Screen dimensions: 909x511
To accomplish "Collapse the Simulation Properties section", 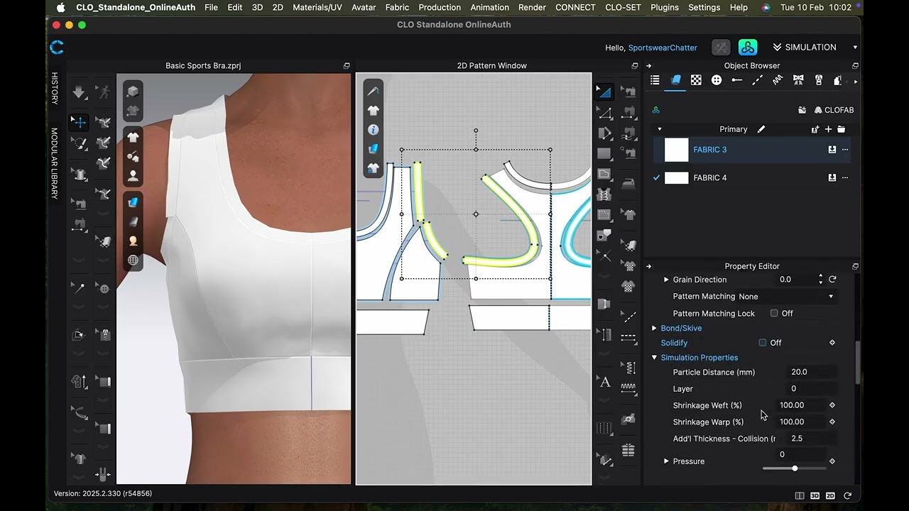I will [654, 358].
